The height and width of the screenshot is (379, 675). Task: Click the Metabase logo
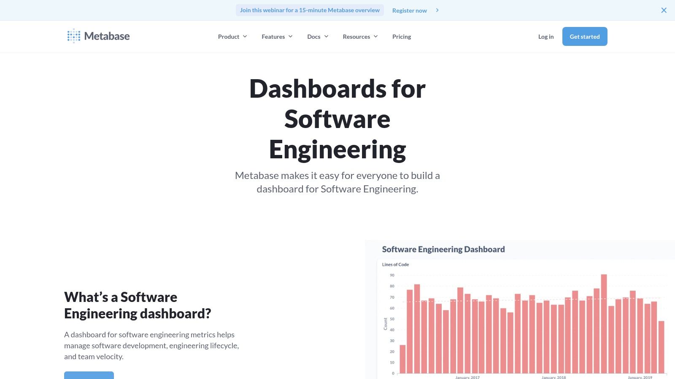[98, 36]
